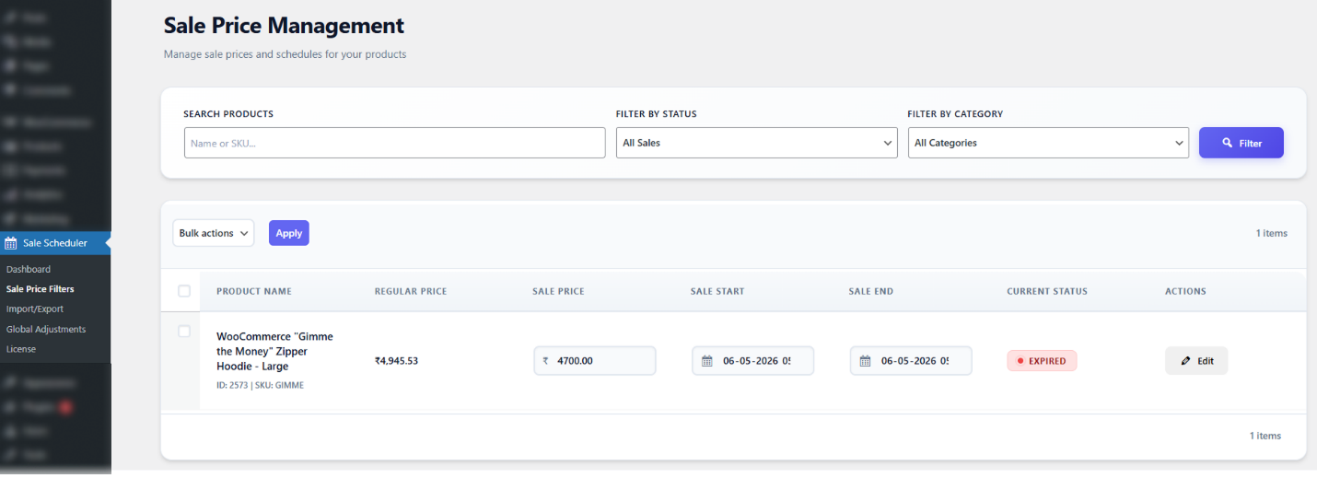Click the pencil Edit button for the hoodie
This screenshot has width=1317, height=478.
click(x=1196, y=361)
